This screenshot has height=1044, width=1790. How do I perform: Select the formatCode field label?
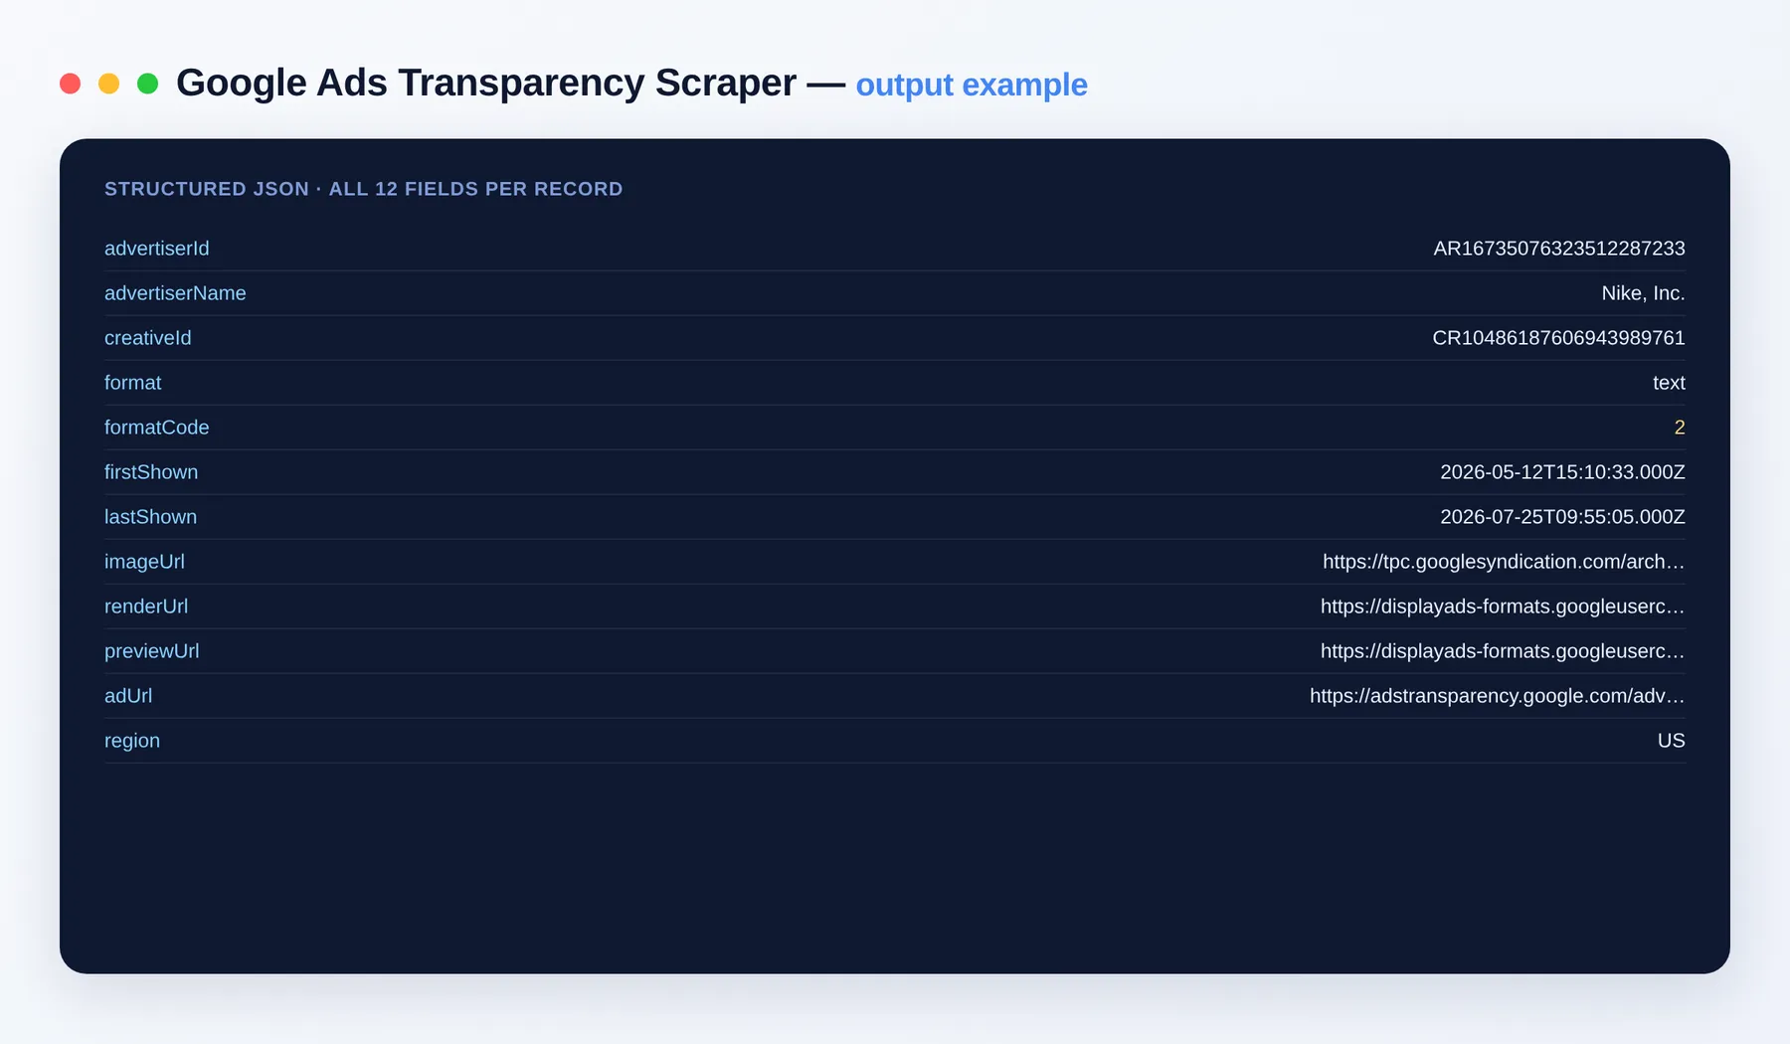[157, 428]
